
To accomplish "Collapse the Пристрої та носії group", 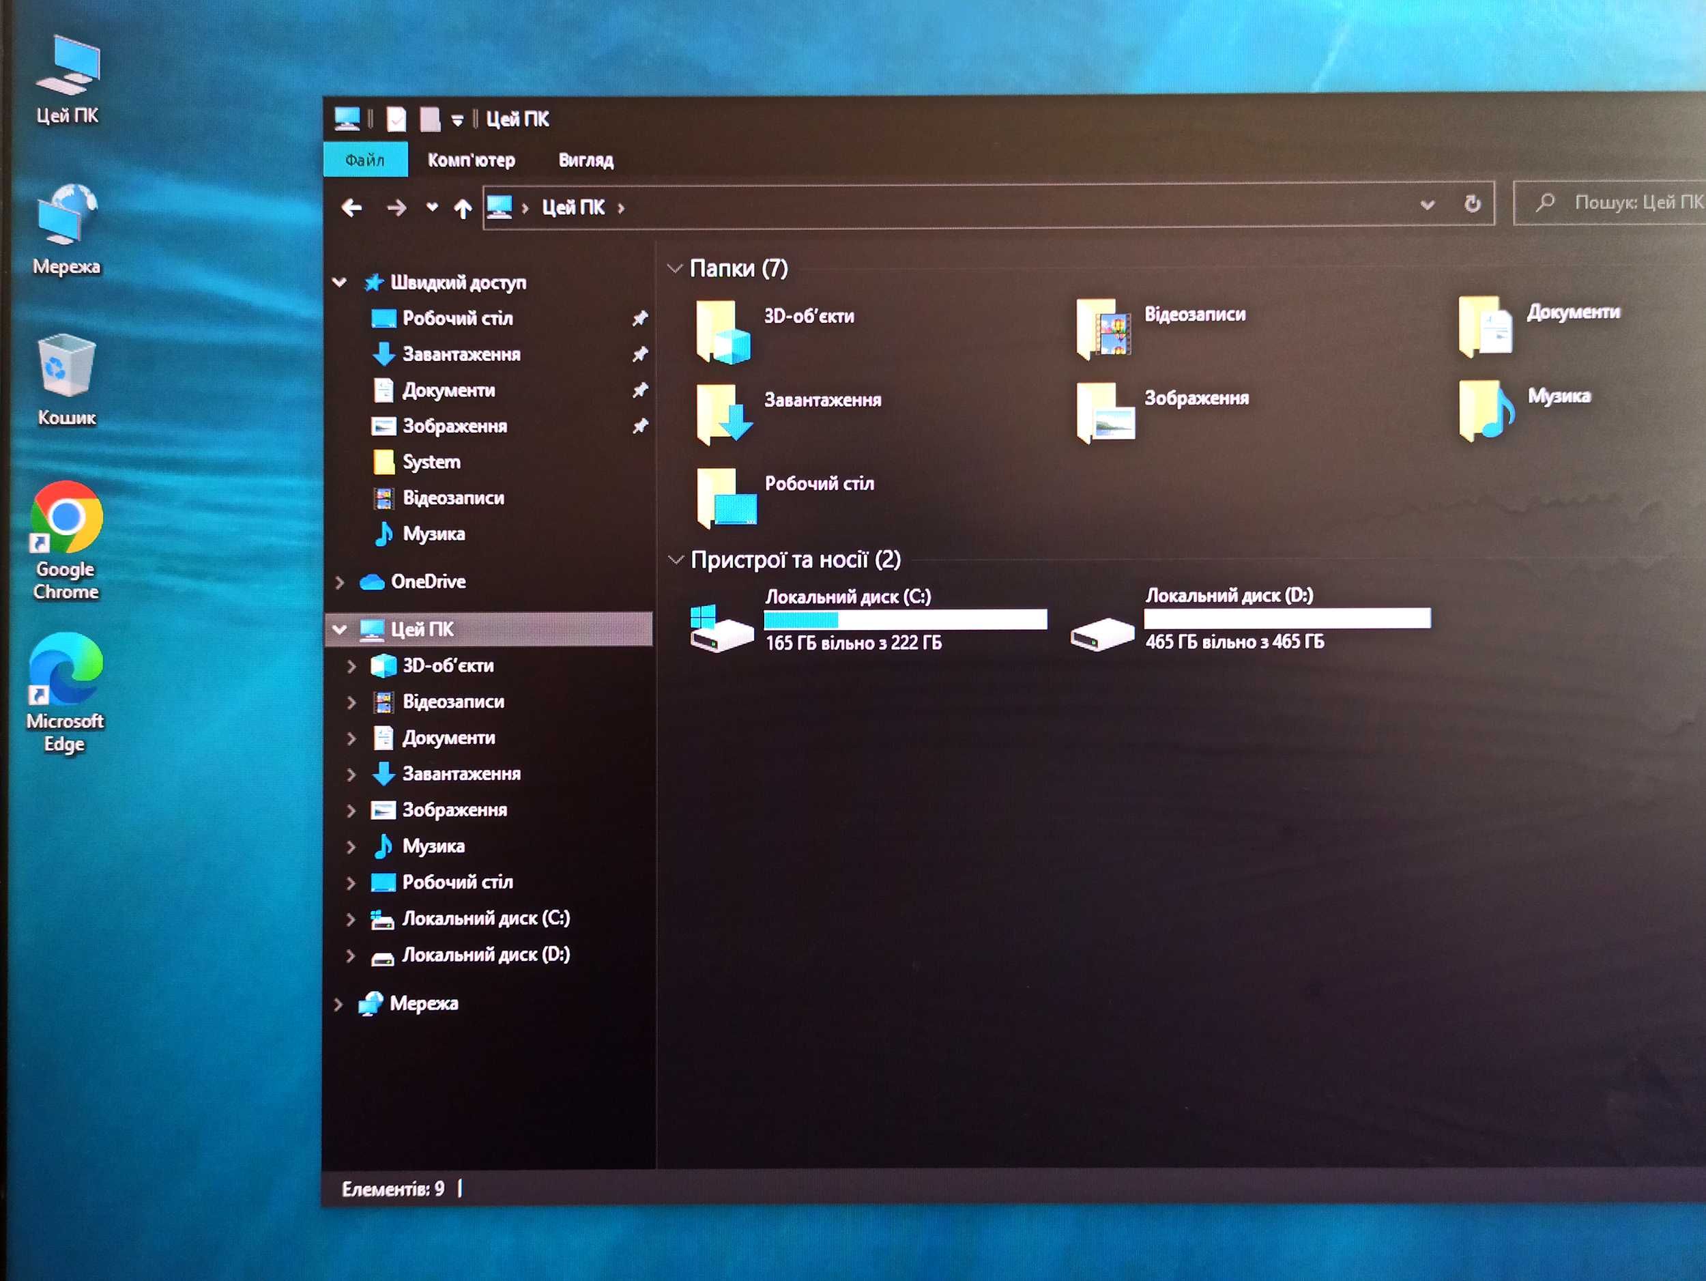I will 676,560.
